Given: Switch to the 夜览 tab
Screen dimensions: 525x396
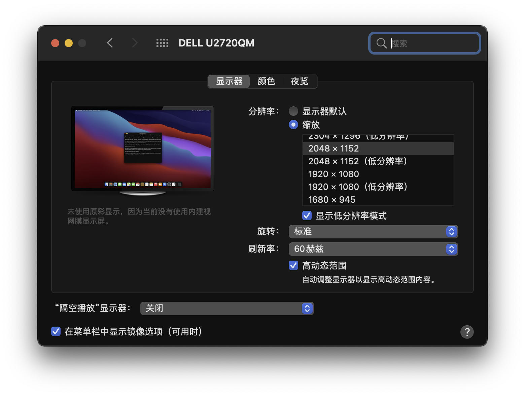Looking at the screenshot, I should point(299,81).
